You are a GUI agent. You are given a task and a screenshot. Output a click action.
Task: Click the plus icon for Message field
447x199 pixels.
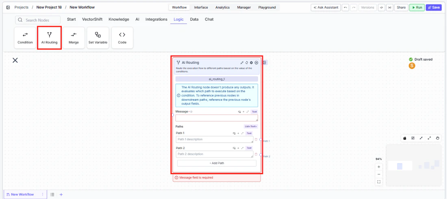point(243,112)
